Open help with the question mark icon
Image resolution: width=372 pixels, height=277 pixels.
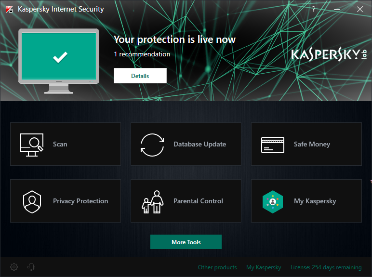tap(313, 9)
